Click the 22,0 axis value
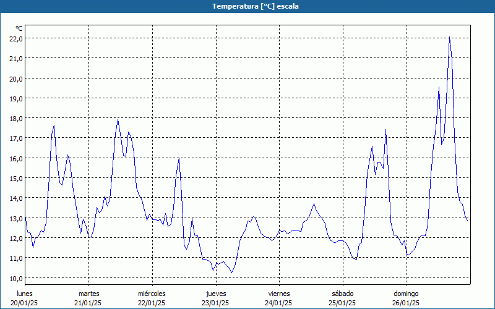Viewport: 495px width, 309px height. [x=16, y=39]
